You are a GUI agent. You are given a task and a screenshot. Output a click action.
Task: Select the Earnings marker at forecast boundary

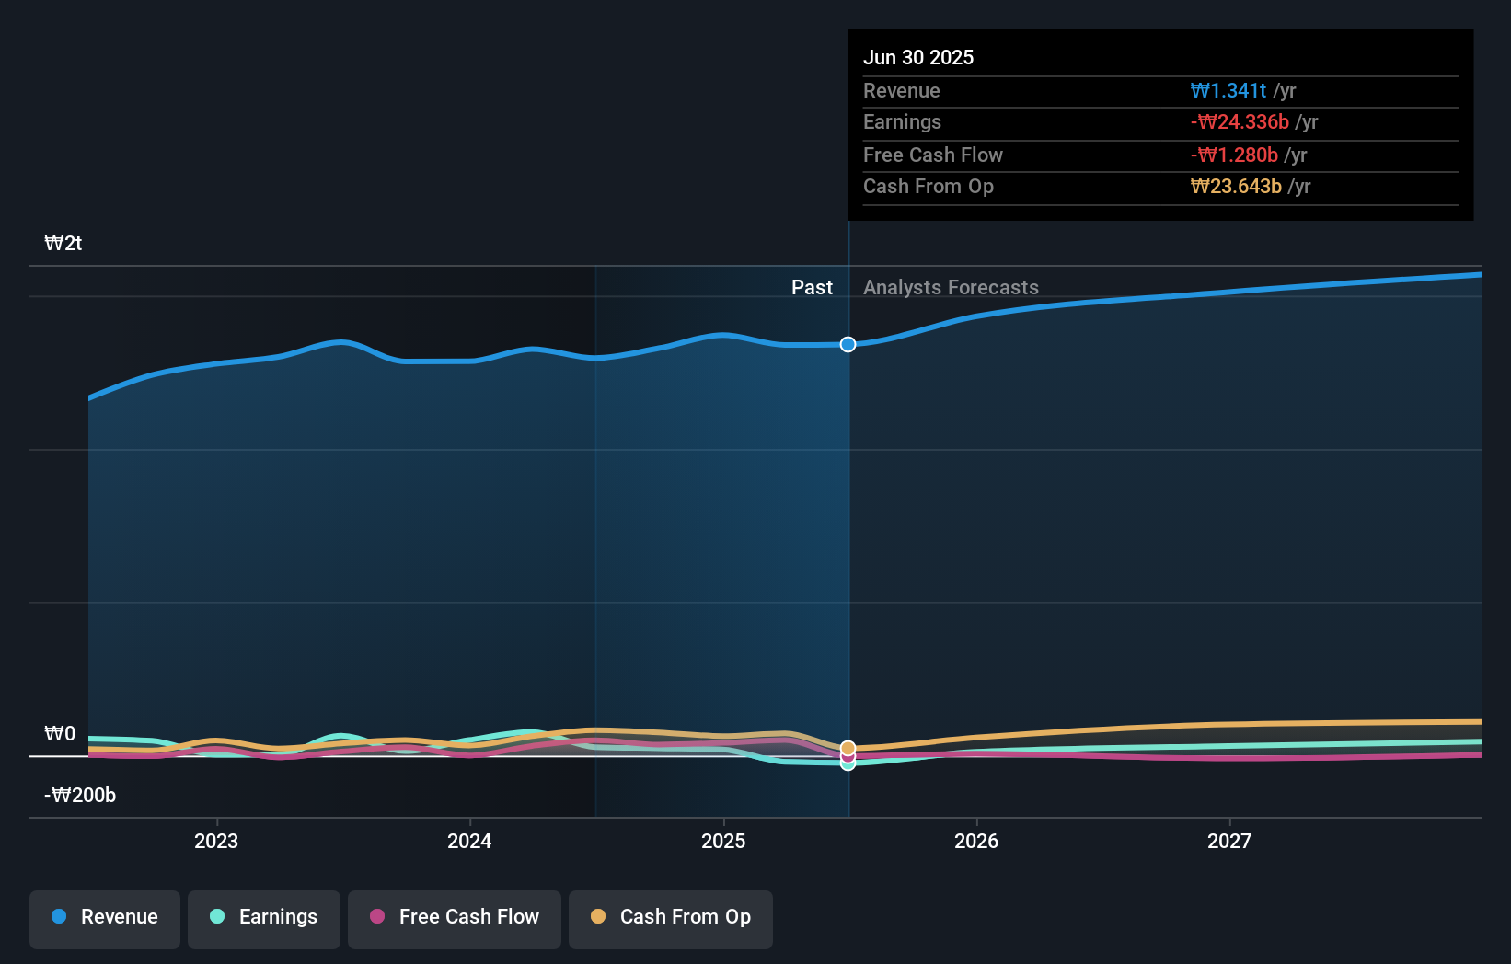848,763
